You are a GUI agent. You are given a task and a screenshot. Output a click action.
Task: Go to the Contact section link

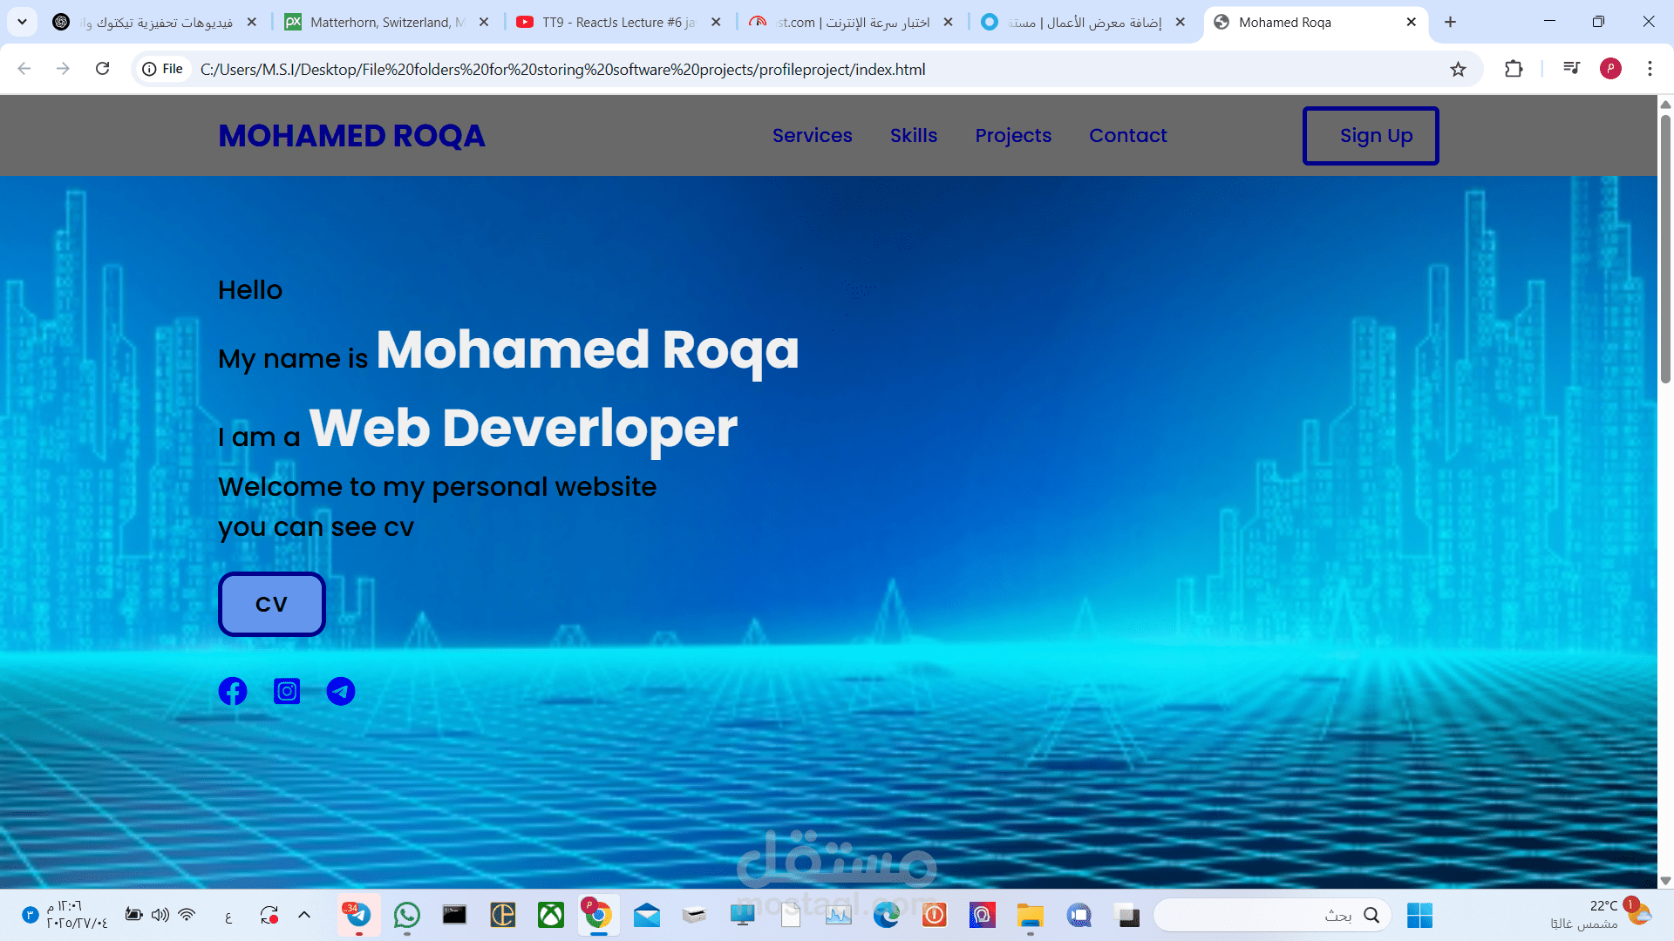(x=1127, y=135)
